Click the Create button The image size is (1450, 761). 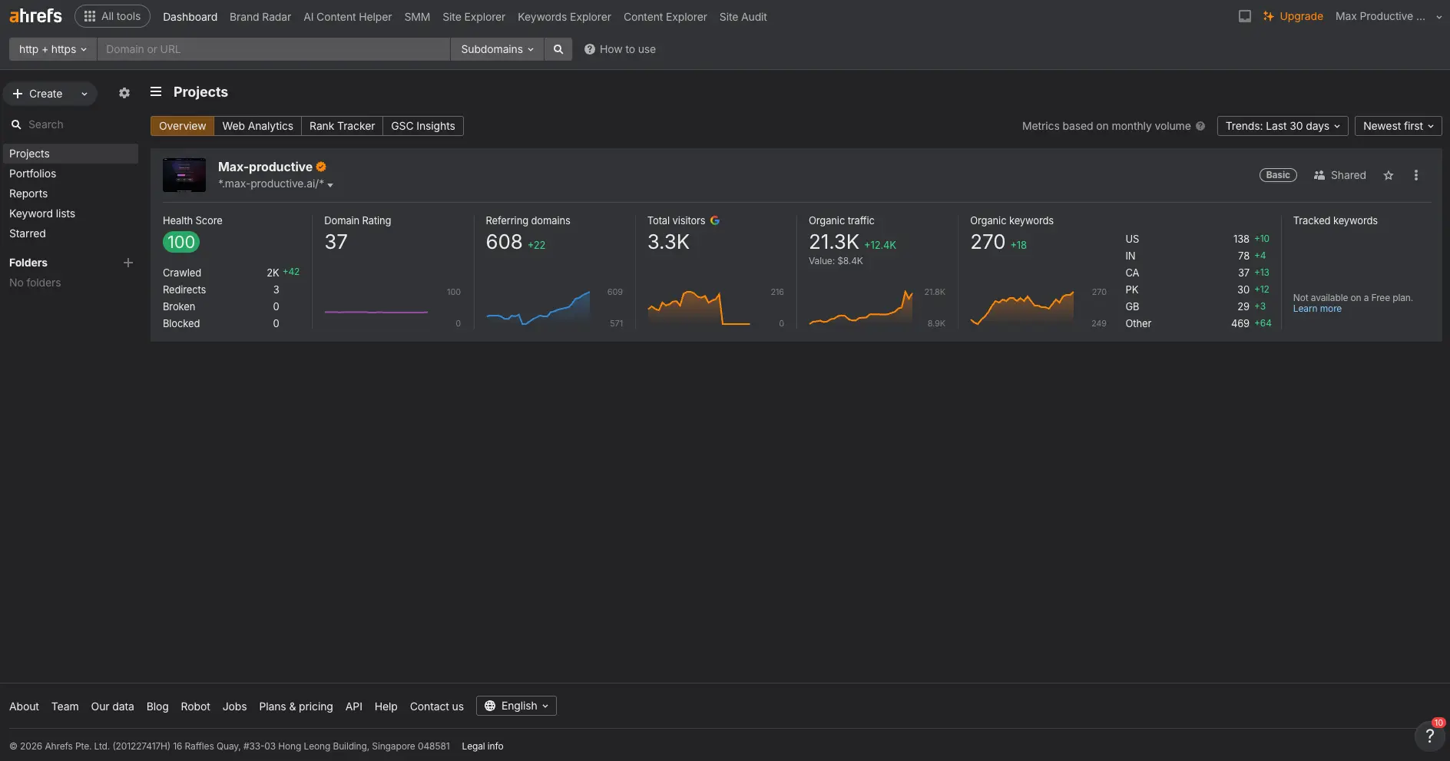click(38, 94)
